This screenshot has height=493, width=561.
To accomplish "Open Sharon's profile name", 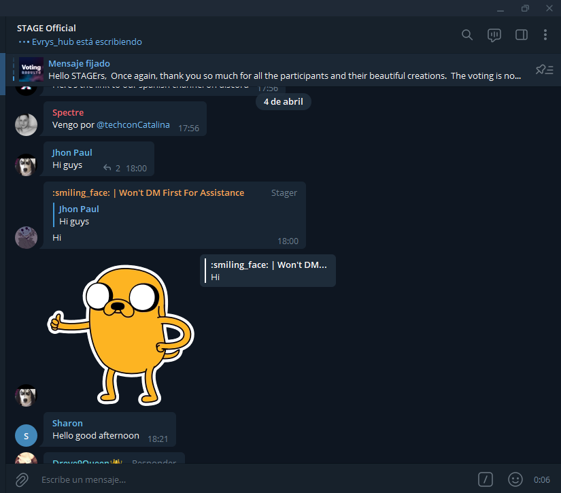I will [x=67, y=423].
